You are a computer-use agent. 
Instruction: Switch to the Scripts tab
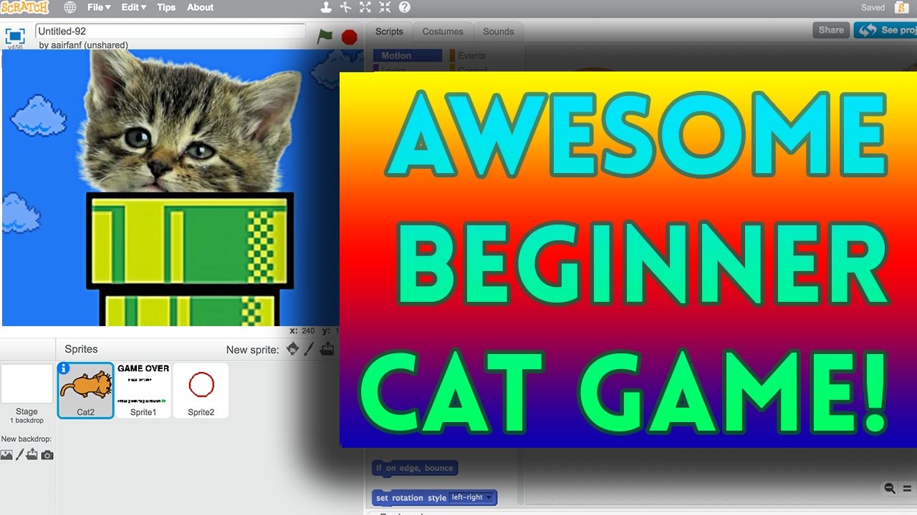(x=390, y=31)
